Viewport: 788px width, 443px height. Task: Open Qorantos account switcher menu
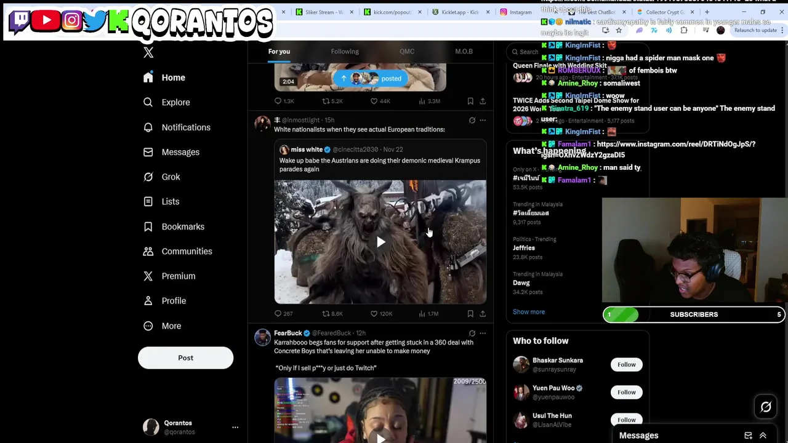point(190,427)
